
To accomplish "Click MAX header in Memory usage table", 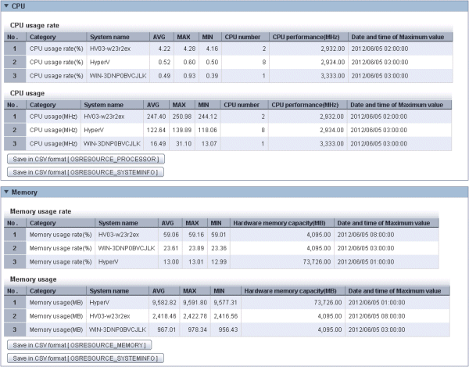I will point(190,291).
